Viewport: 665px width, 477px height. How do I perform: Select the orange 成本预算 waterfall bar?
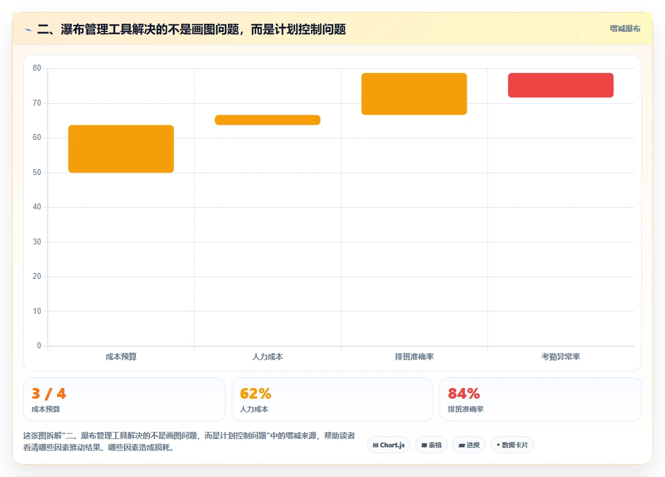121,149
